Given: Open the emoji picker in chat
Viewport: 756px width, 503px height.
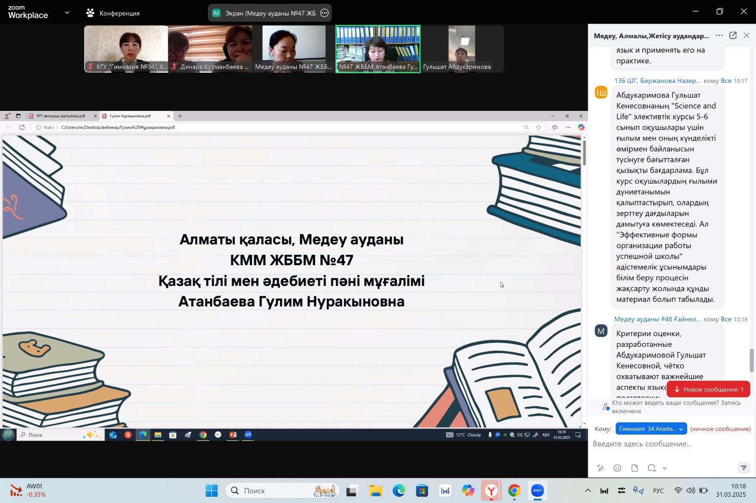Looking at the screenshot, I should 617,468.
